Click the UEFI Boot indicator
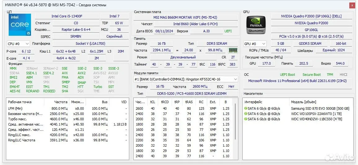Screen dimensions: 358x165 287,75
